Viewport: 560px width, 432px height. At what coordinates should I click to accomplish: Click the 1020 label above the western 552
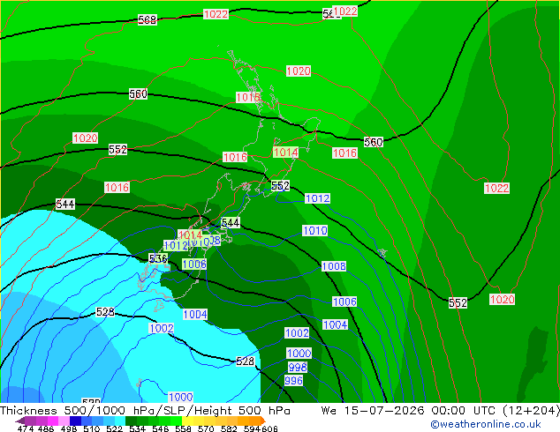tap(85, 138)
